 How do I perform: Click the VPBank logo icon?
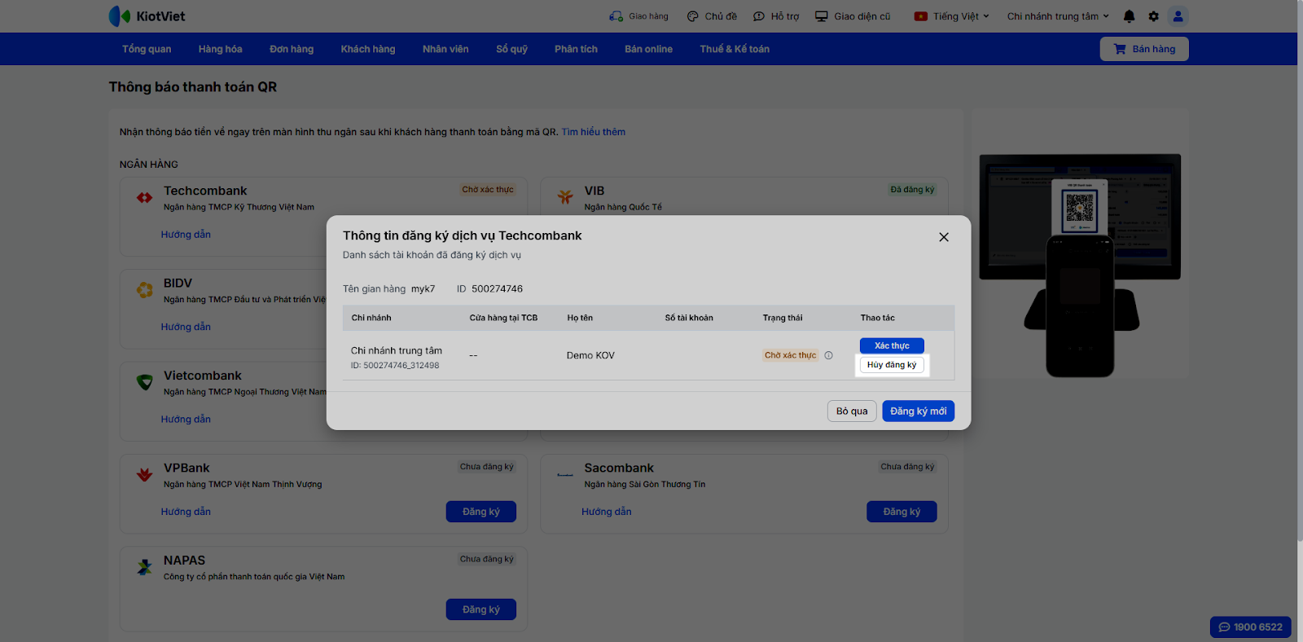point(145,475)
